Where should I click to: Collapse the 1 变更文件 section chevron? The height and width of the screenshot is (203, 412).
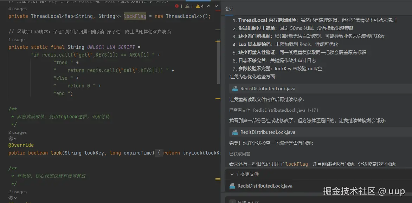232,174
